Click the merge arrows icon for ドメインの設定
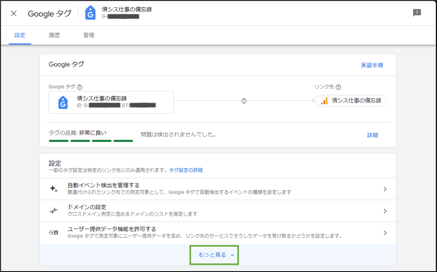The height and width of the screenshot is (272, 437). point(54,211)
